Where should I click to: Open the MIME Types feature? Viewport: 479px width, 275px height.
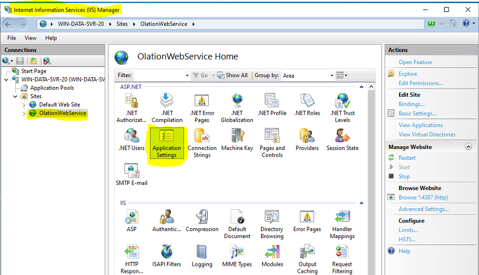pos(237,256)
